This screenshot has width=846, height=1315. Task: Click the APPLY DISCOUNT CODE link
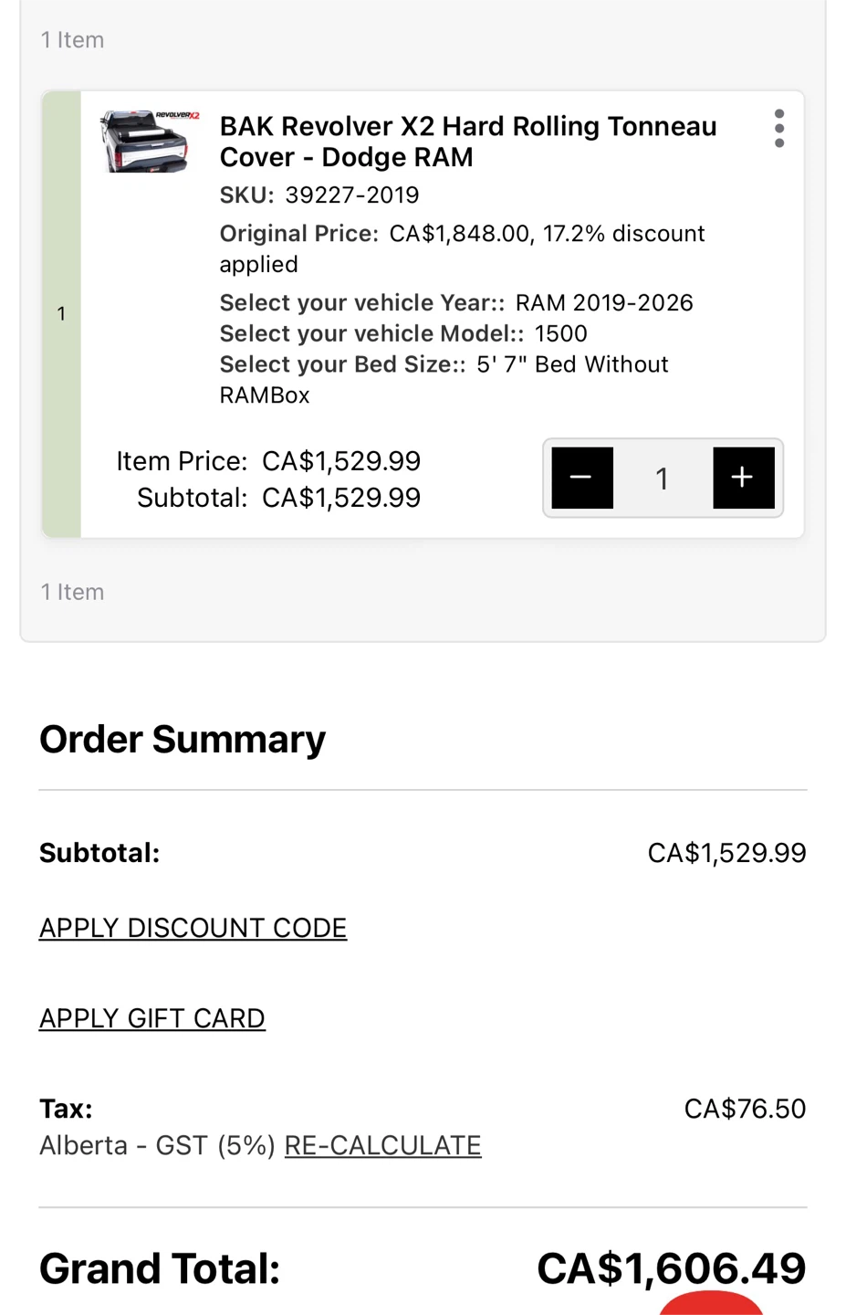click(193, 928)
